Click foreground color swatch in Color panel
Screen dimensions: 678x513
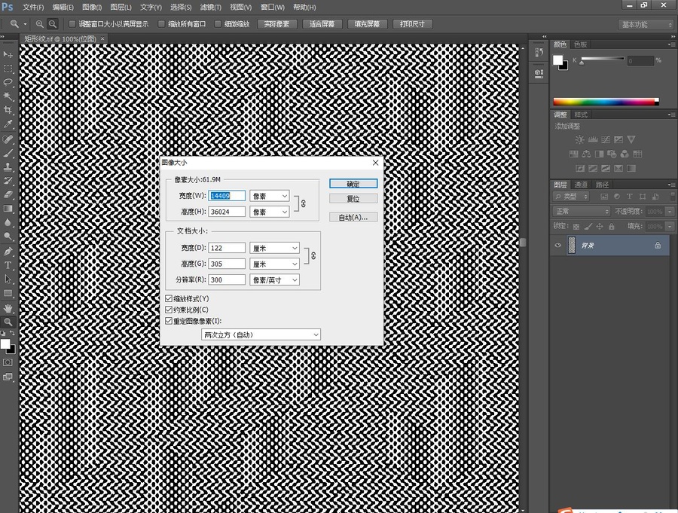[557, 60]
